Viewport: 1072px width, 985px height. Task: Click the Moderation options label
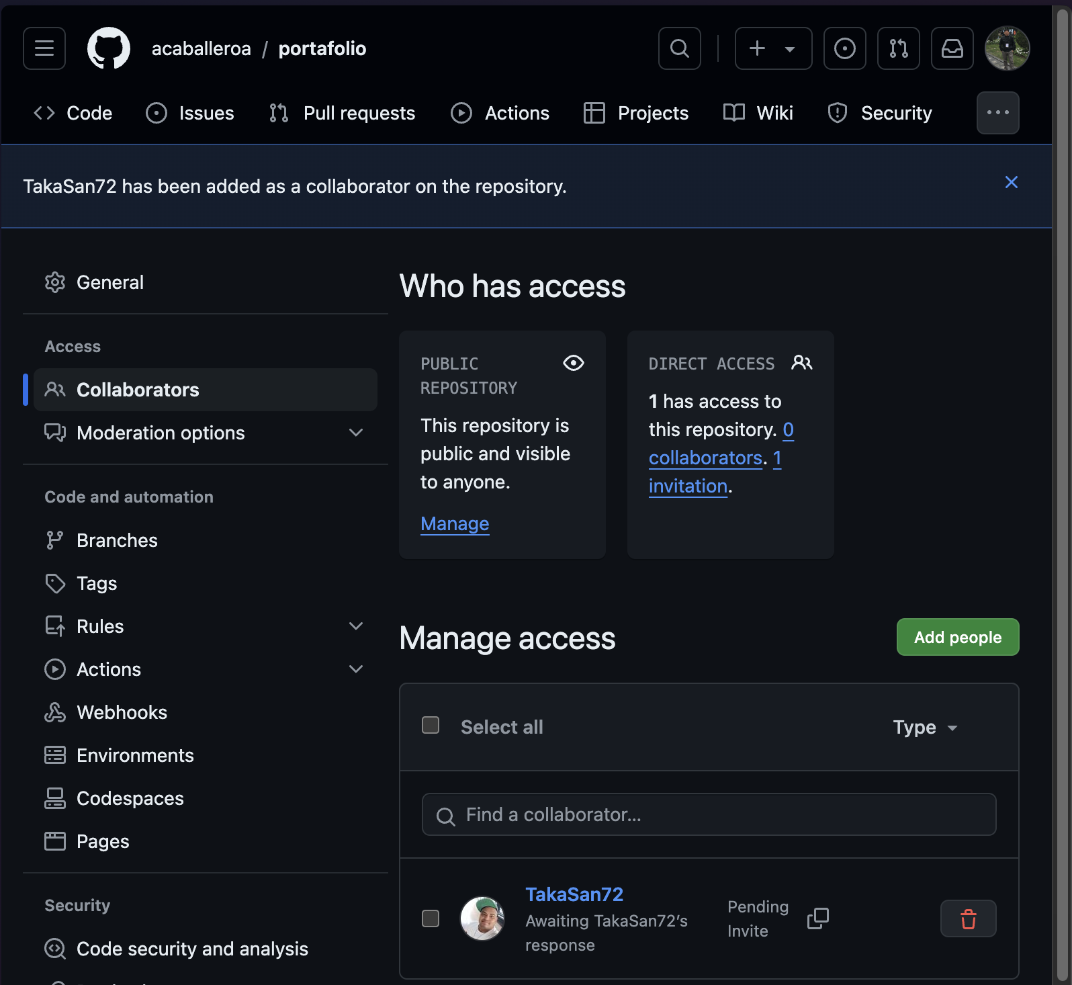click(x=161, y=433)
